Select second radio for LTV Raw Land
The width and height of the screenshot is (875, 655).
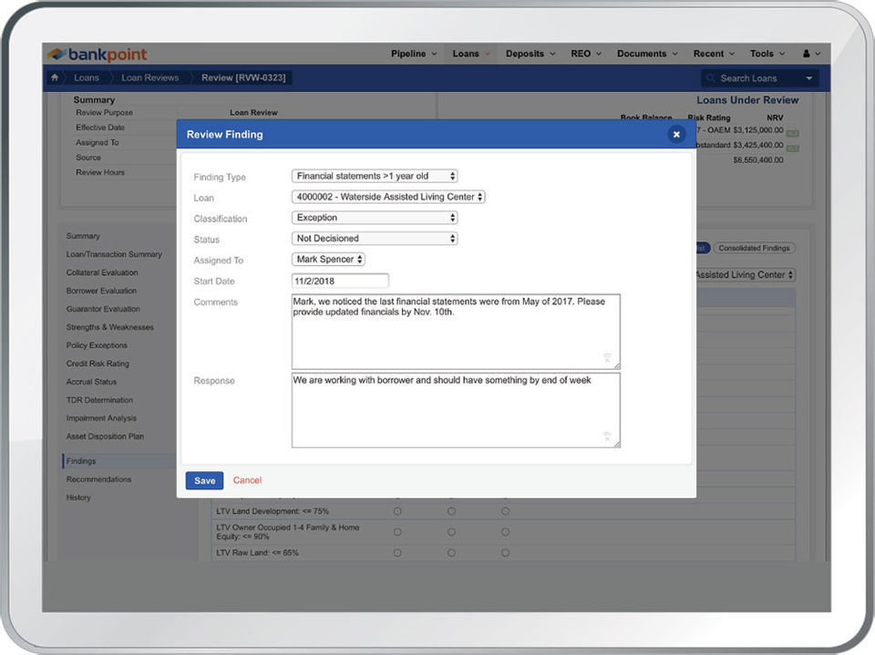point(451,553)
